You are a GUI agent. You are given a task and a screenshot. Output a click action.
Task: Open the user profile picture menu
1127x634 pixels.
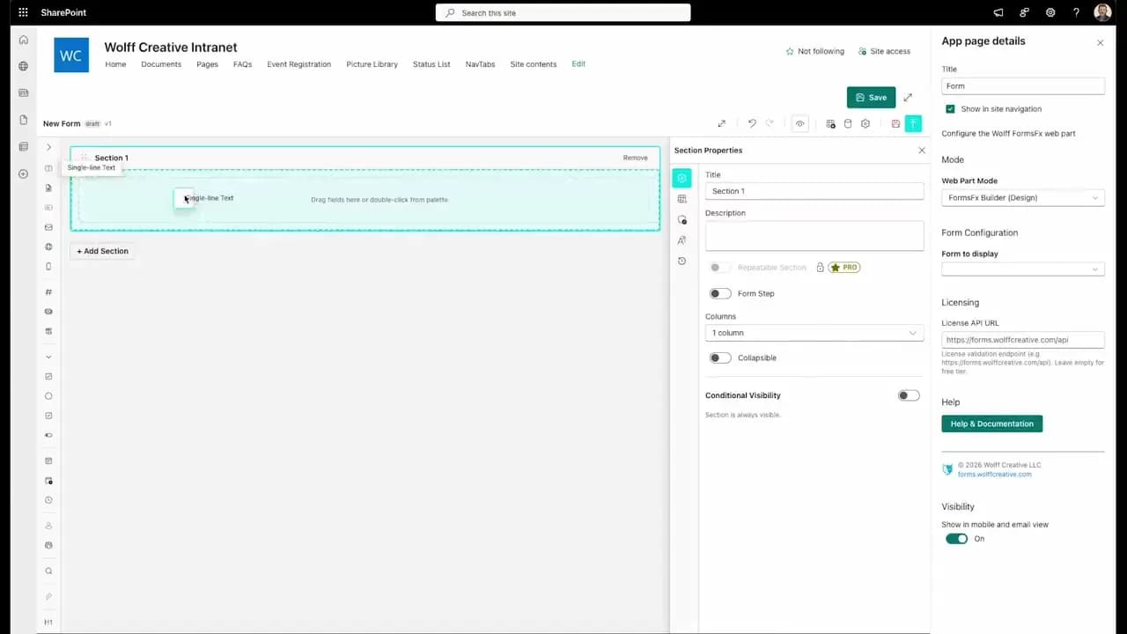(1102, 12)
